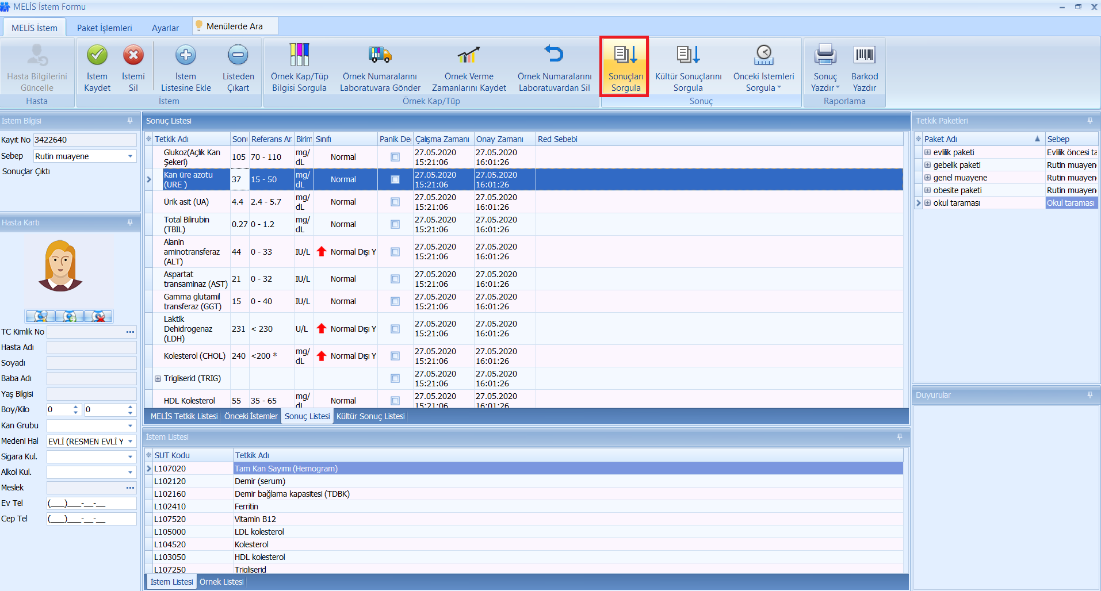Image resolution: width=1101 pixels, height=591 pixels.
Task: Sort by Onay Zamanı column header
Action: coord(504,139)
